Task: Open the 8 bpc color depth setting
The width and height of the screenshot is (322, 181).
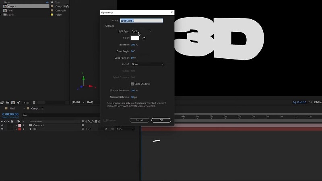Action: [x=26, y=103]
